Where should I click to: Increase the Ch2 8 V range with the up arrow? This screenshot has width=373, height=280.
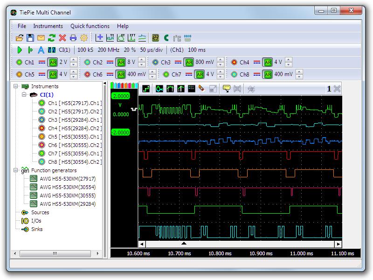tap(142, 60)
